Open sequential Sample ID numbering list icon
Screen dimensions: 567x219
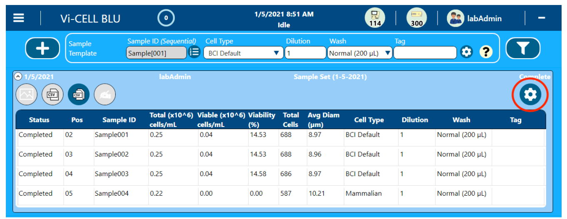tap(194, 52)
